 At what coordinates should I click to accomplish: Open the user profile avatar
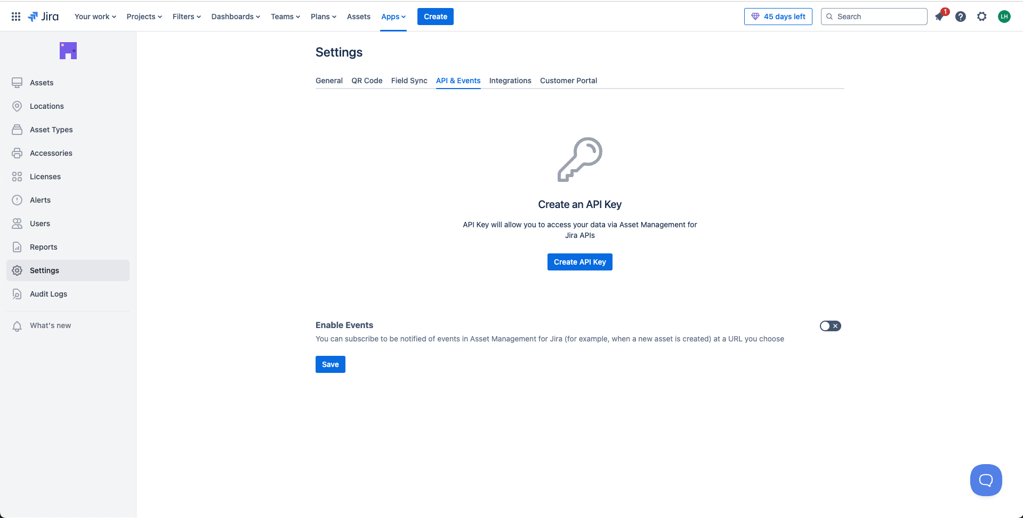(x=1004, y=17)
